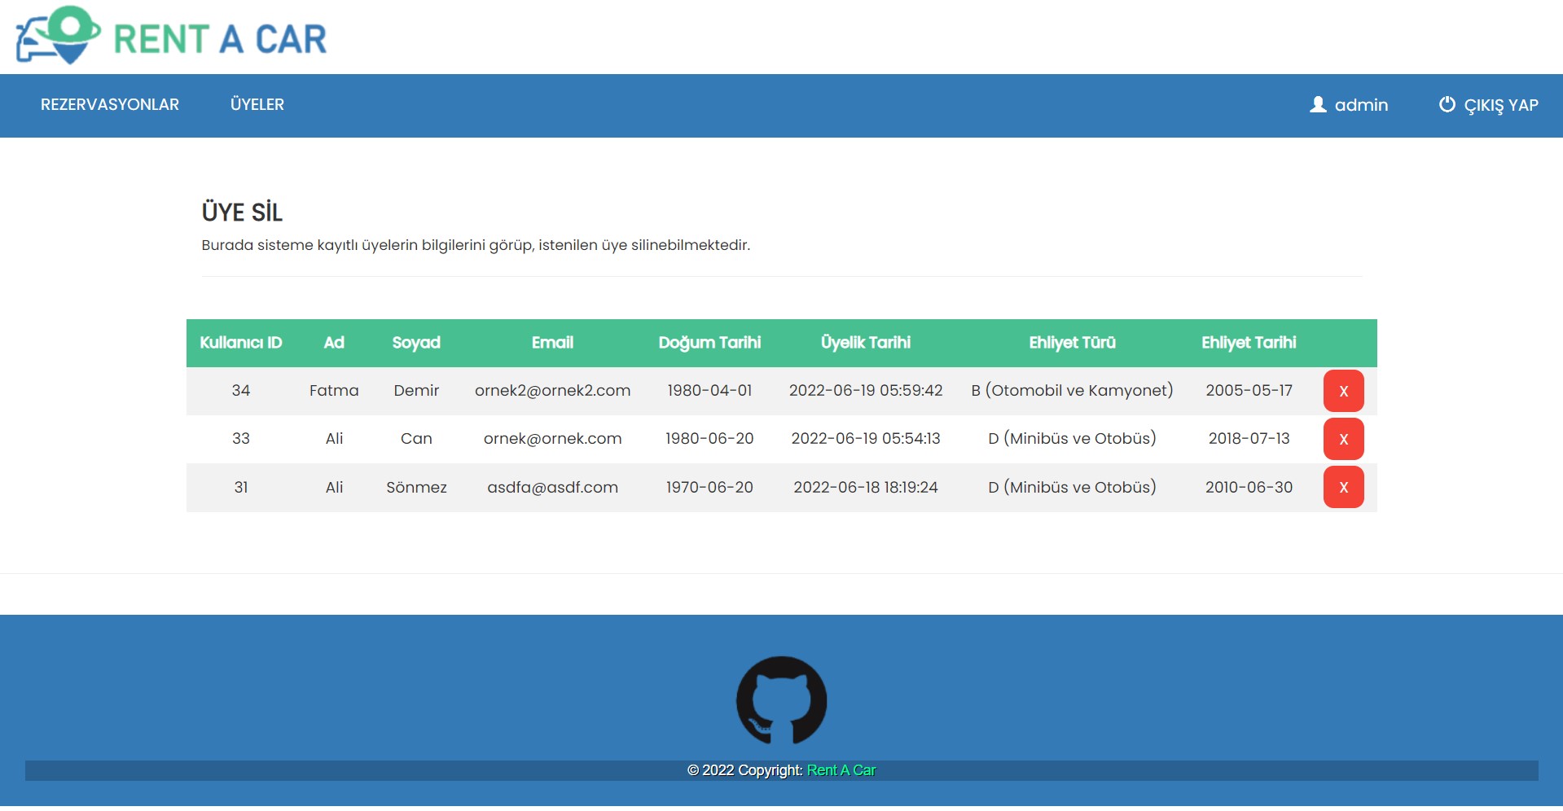The height and width of the screenshot is (811, 1563).
Task: Click the surname Demir cell
Action: (416, 391)
